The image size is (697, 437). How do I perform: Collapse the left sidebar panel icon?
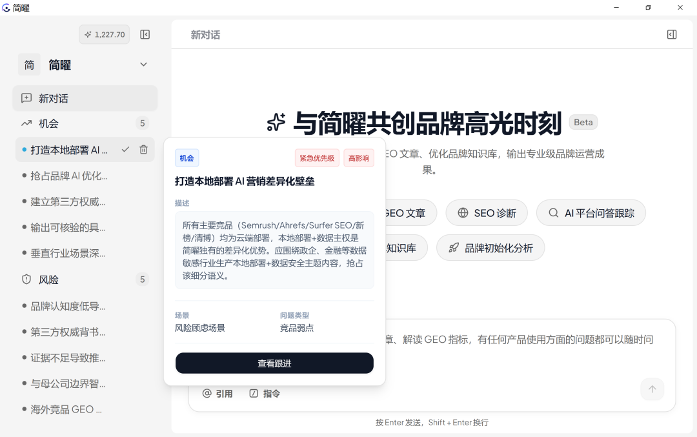click(145, 35)
